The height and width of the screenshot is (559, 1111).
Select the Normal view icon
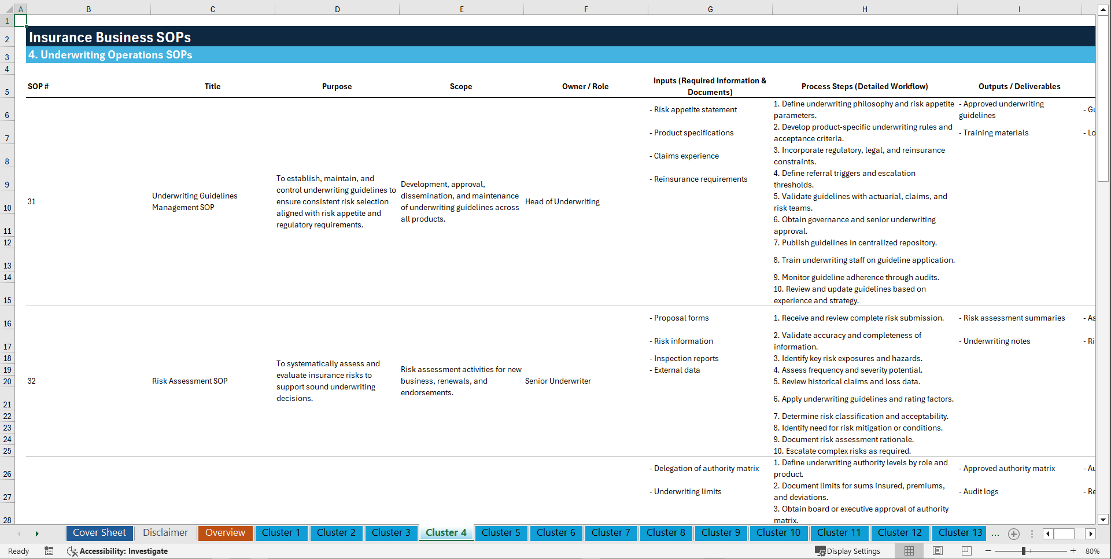click(909, 551)
